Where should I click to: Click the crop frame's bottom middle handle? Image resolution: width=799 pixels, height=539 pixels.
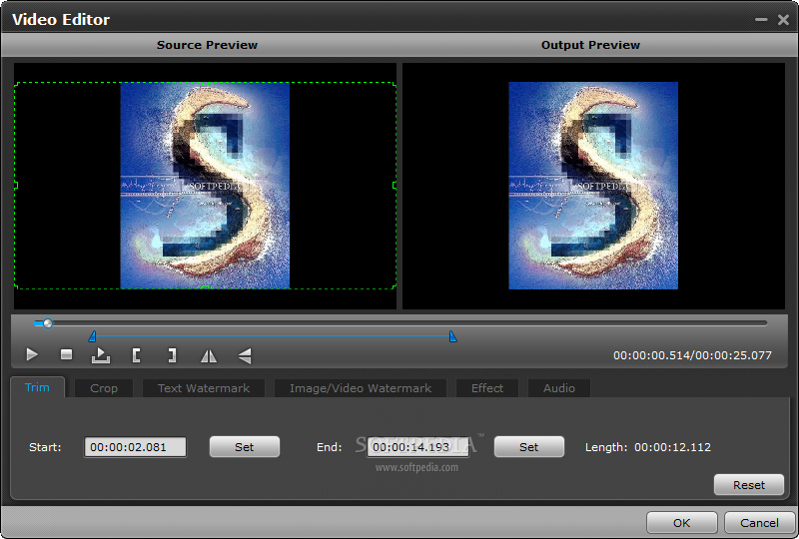[205, 287]
